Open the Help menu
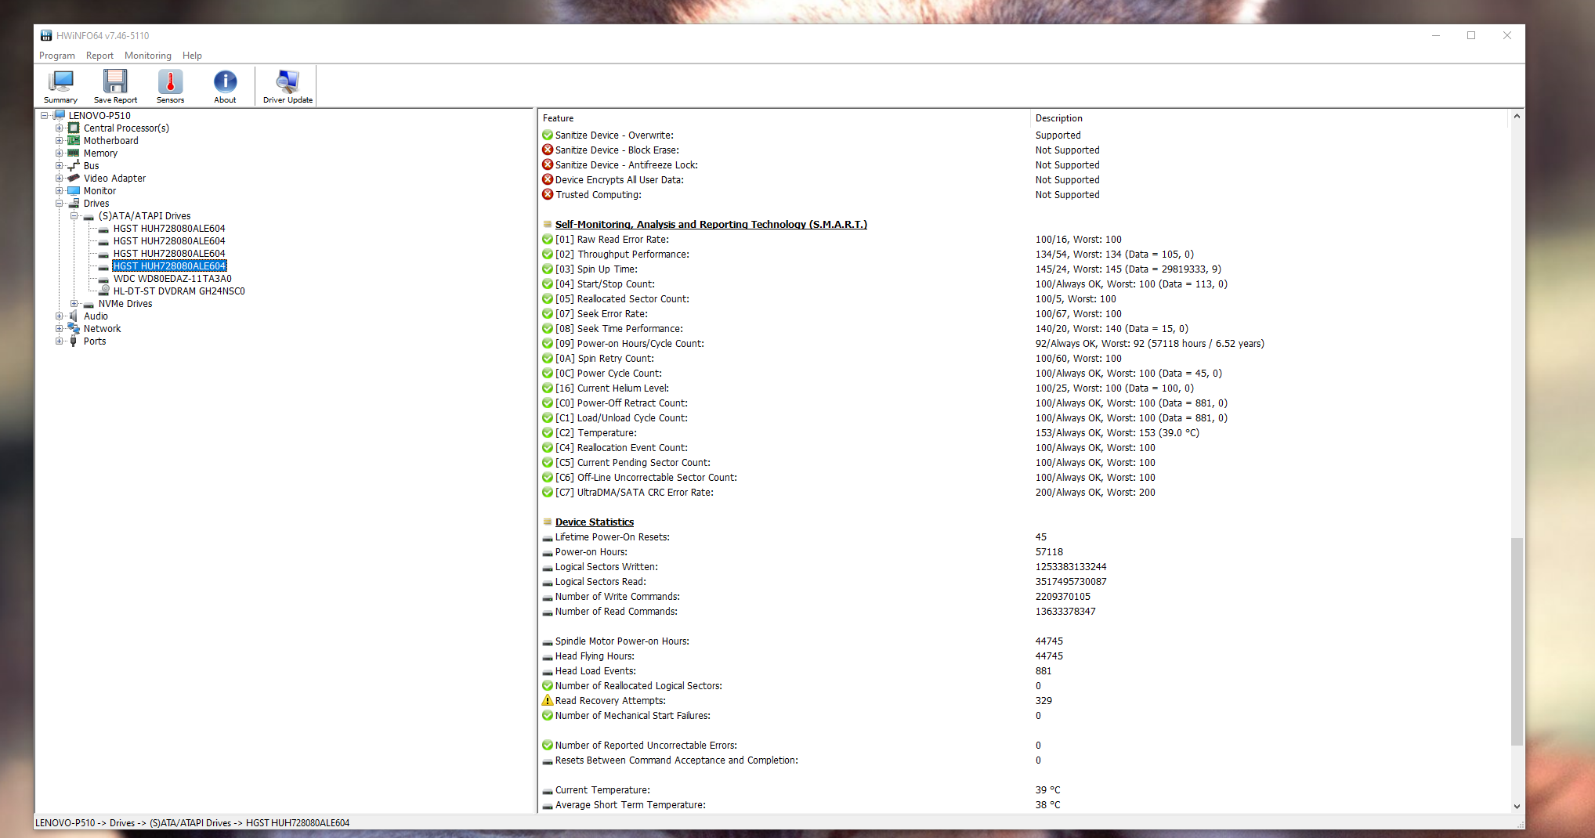The image size is (1595, 838). coord(192,56)
